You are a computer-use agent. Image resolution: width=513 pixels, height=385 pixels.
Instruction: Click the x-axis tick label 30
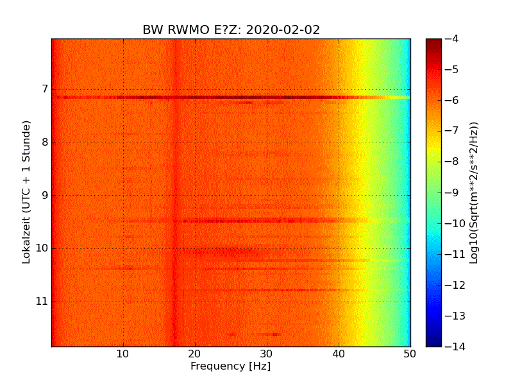tap(267, 354)
